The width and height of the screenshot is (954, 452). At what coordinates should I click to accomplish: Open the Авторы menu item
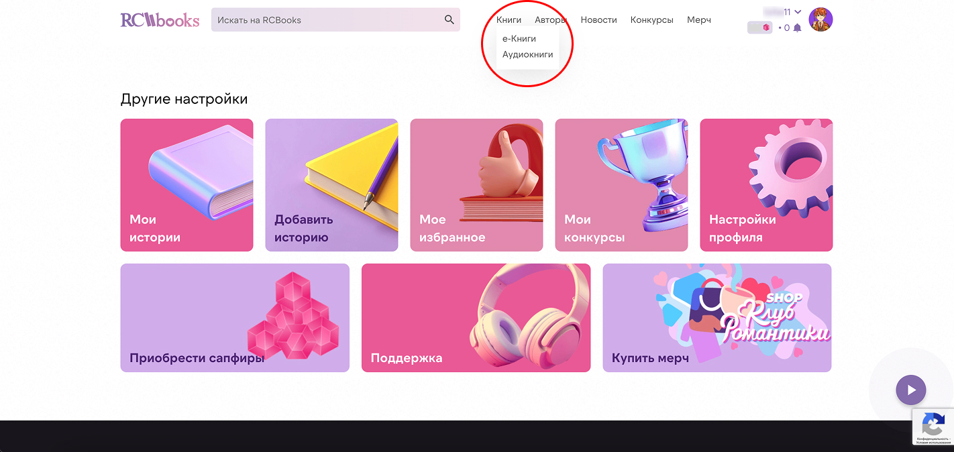tap(550, 20)
